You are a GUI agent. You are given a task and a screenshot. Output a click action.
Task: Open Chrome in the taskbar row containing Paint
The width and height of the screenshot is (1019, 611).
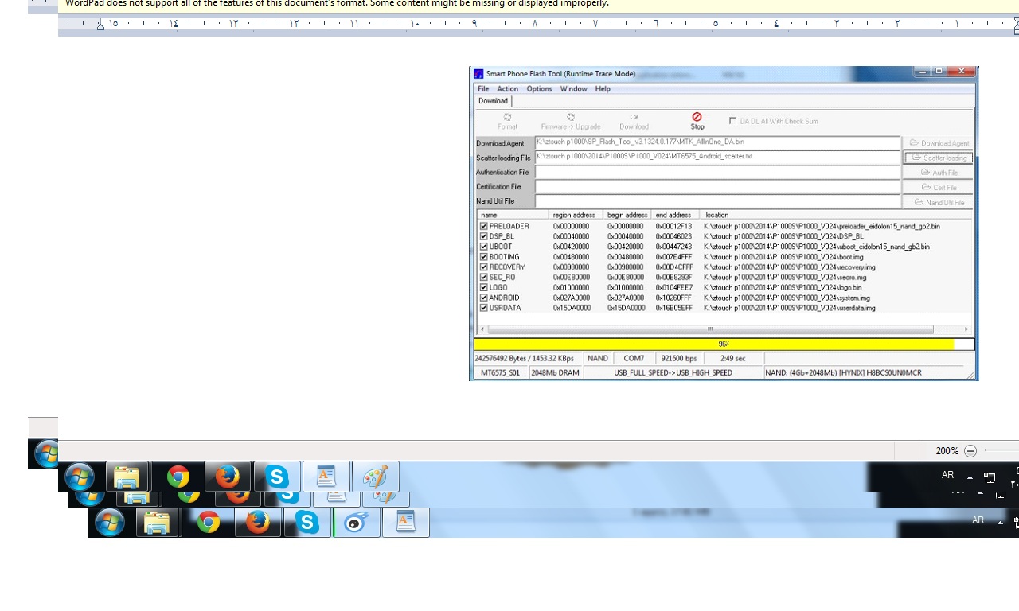pyautogui.click(x=178, y=477)
